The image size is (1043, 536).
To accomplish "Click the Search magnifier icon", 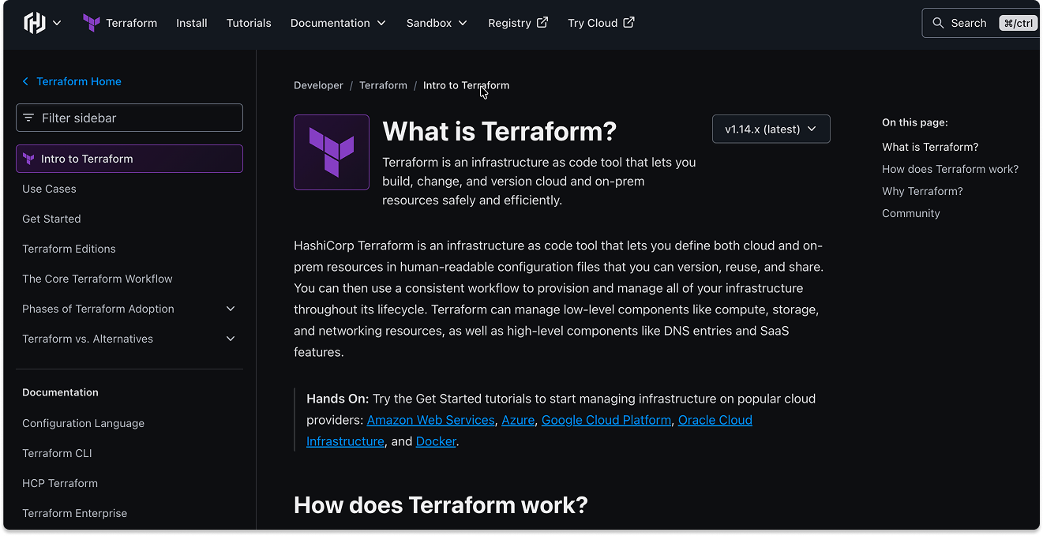I will pos(938,23).
